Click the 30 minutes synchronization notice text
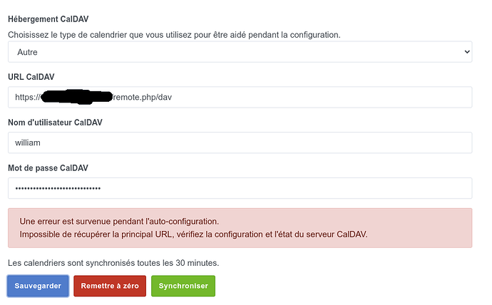Image resolution: width=492 pixels, height=305 pixels. coord(113,263)
